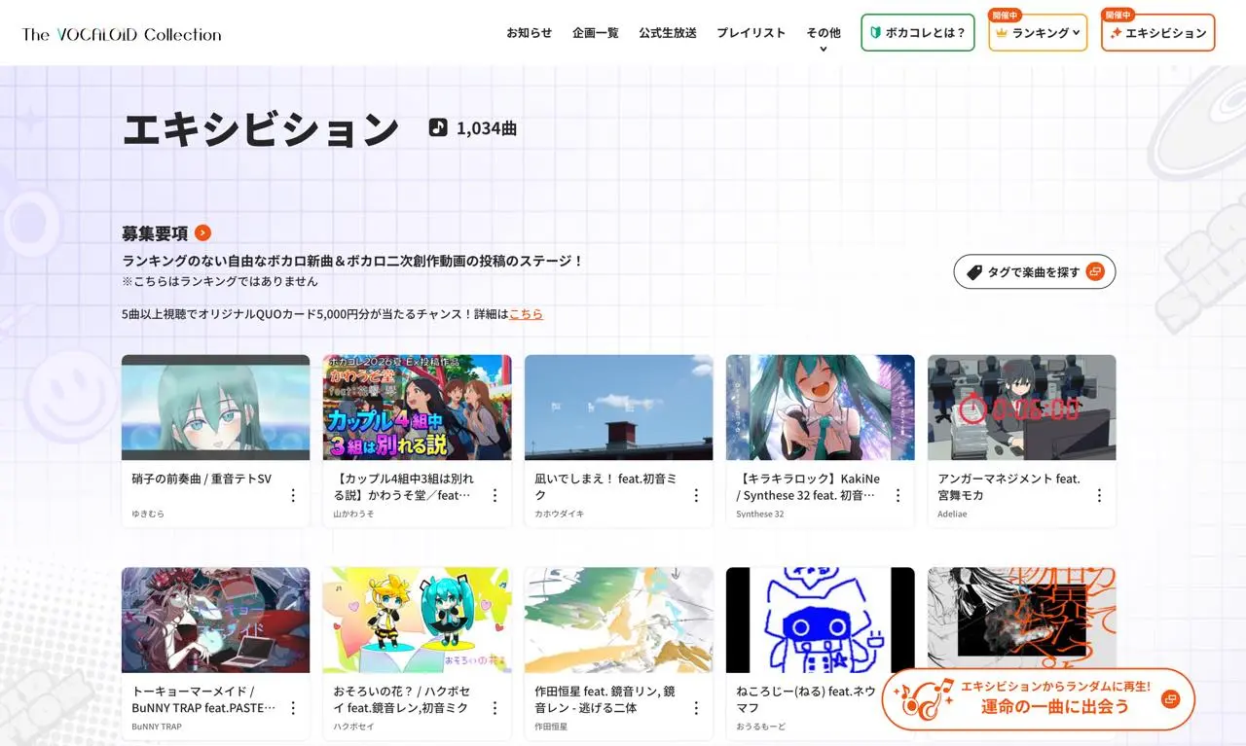Click author name おうるもーど
The height and width of the screenshot is (746, 1246).
click(x=760, y=727)
